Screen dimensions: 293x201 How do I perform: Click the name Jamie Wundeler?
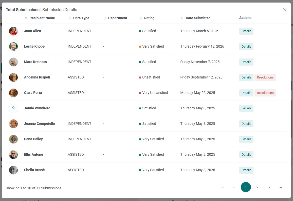[37, 108]
